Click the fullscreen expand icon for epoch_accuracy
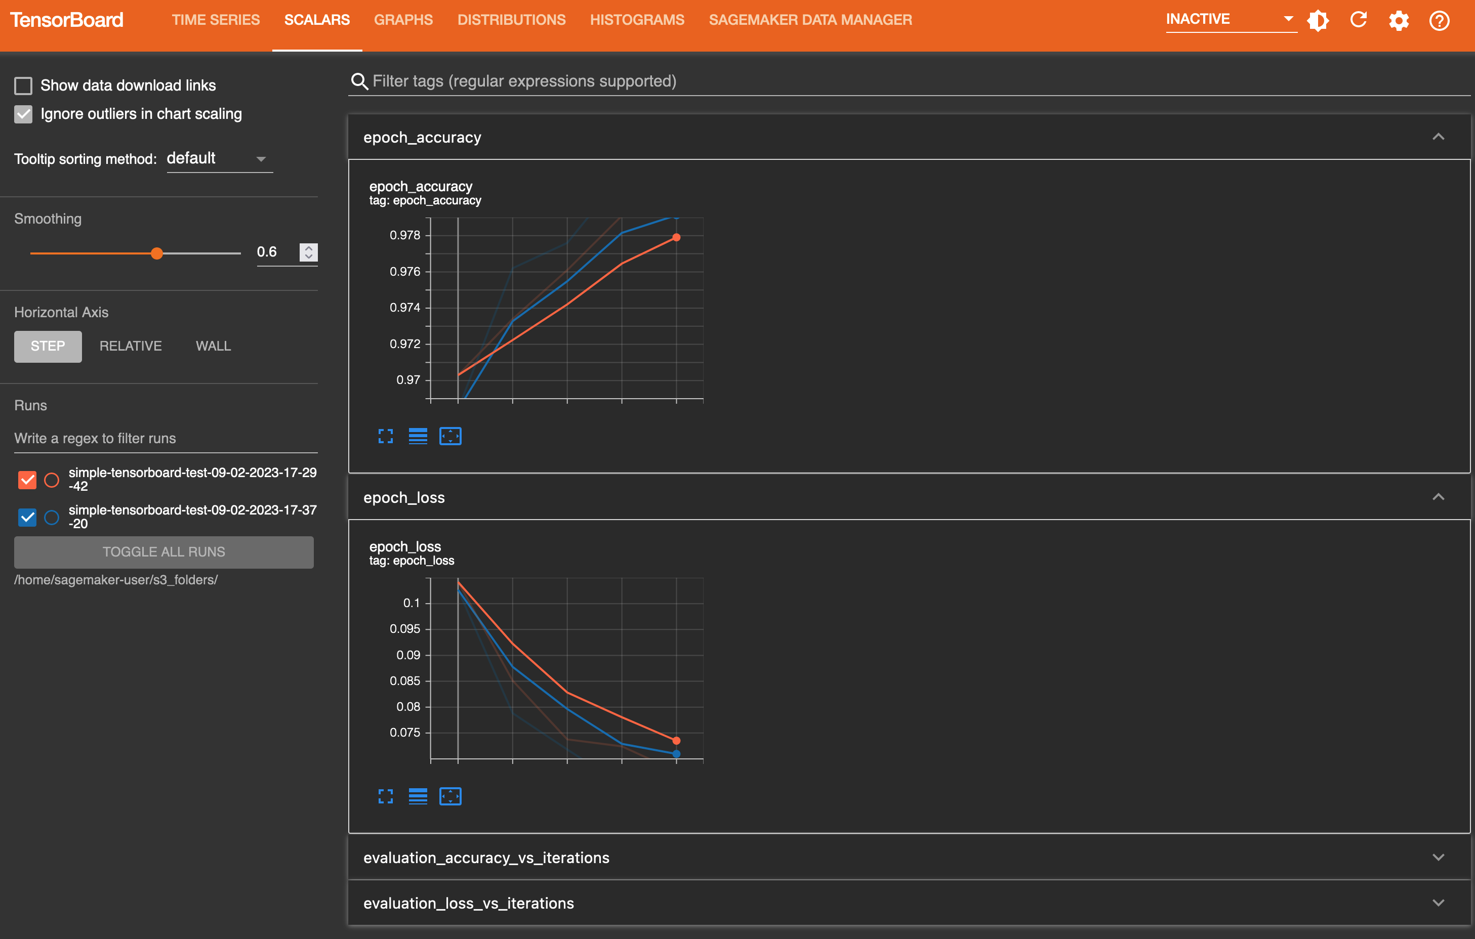The width and height of the screenshot is (1475, 939). [x=385, y=435]
